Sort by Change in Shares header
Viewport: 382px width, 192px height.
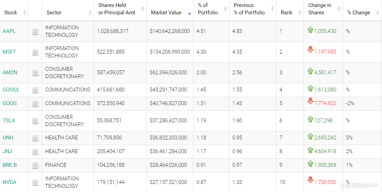tap(319, 9)
